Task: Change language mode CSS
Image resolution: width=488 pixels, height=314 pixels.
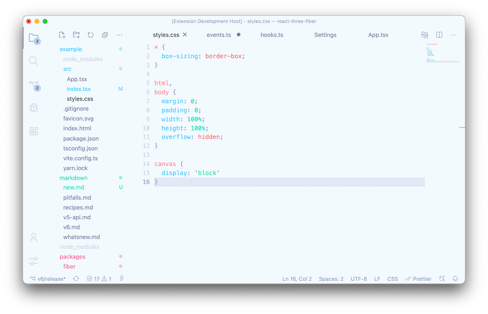Action: (392, 279)
